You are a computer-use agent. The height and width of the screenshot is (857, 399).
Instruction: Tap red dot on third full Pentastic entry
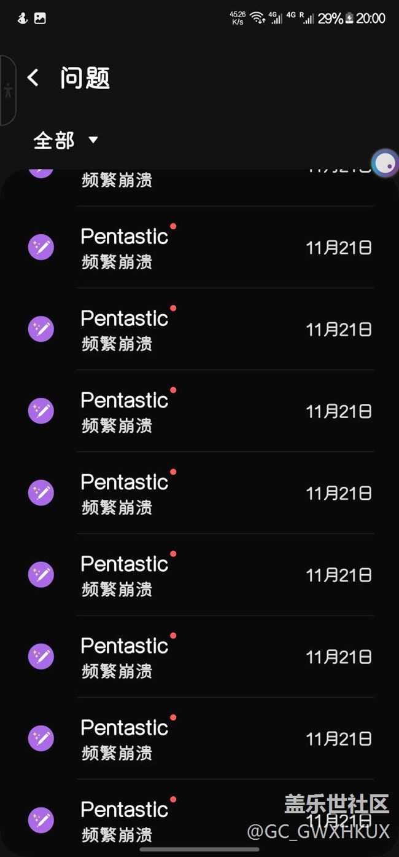(x=173, y=390)
